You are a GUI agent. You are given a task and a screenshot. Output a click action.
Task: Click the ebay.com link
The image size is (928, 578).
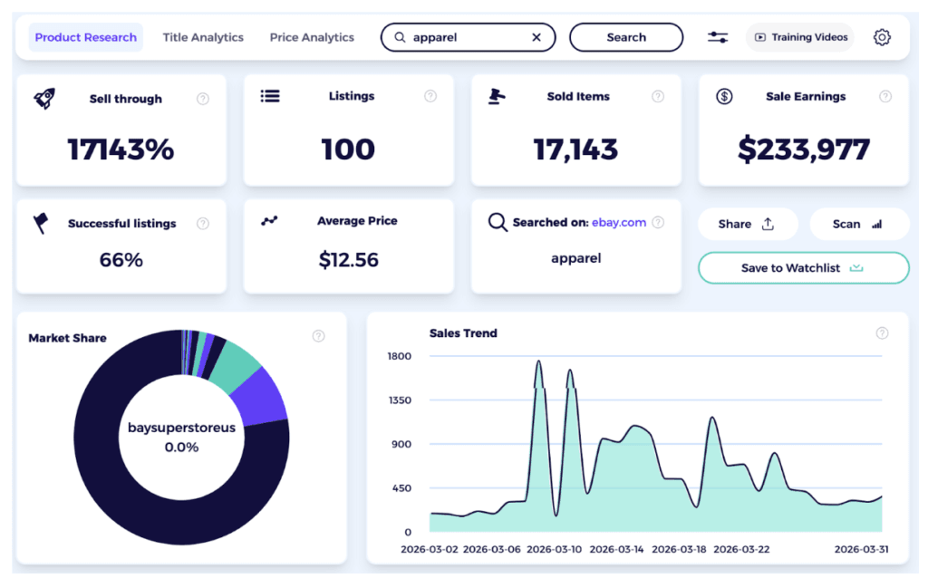click(619, 222)
